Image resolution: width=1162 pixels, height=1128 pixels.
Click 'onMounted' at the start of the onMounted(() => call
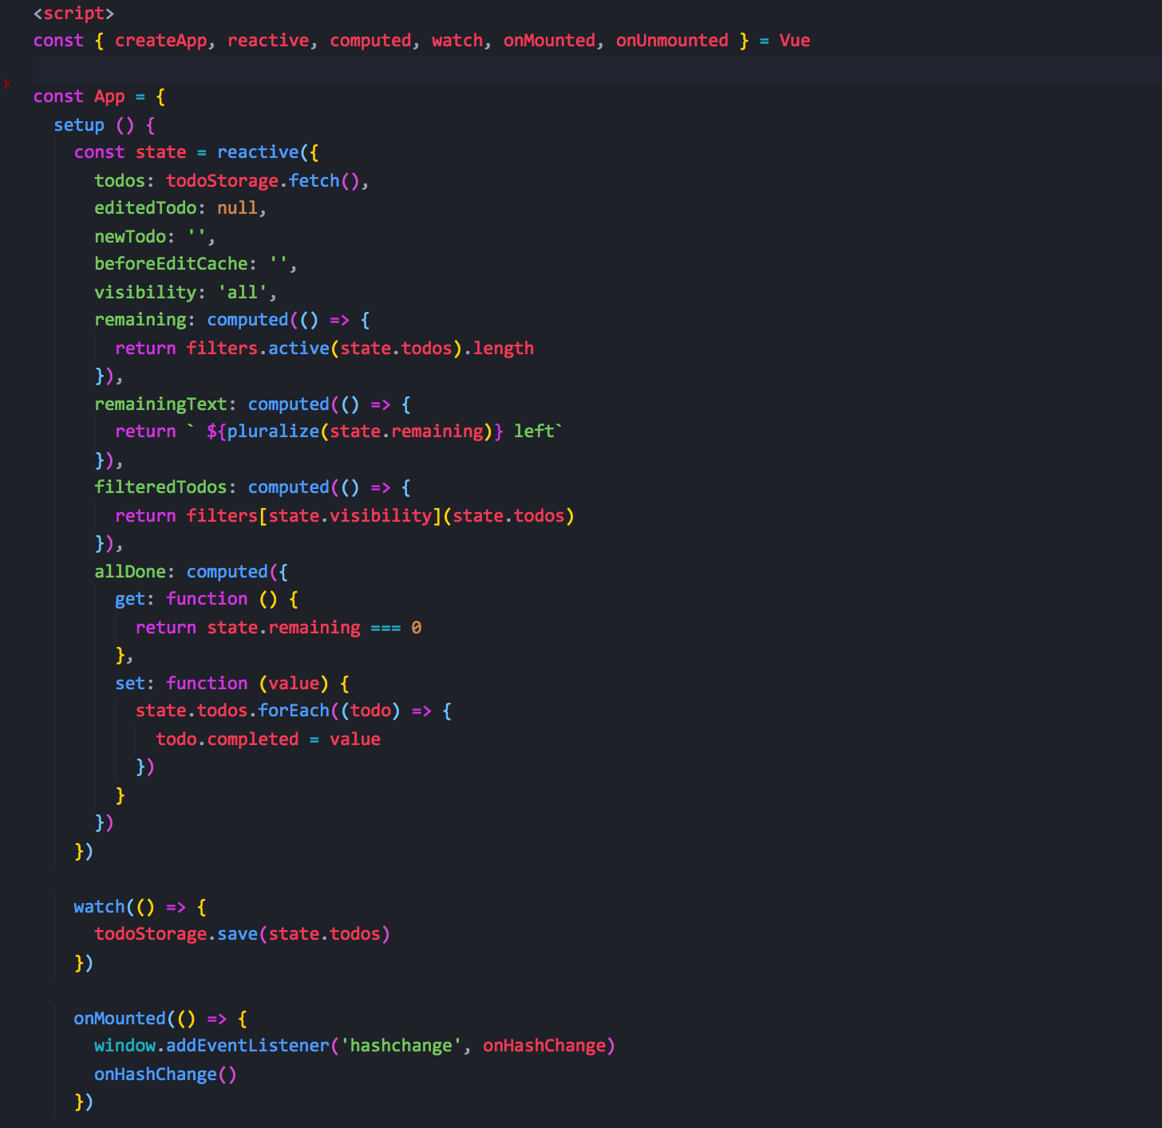[120, 1019]
